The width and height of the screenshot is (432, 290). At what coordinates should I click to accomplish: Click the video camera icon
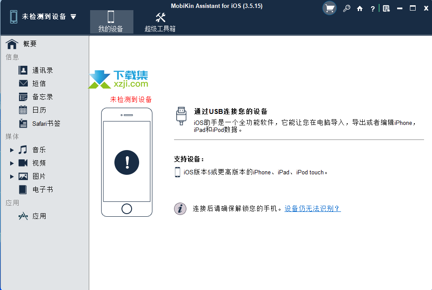23,163
